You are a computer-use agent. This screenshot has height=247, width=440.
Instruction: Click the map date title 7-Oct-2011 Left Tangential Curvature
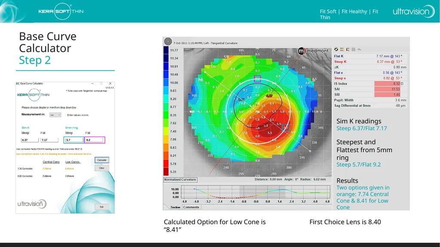(205, 43)
